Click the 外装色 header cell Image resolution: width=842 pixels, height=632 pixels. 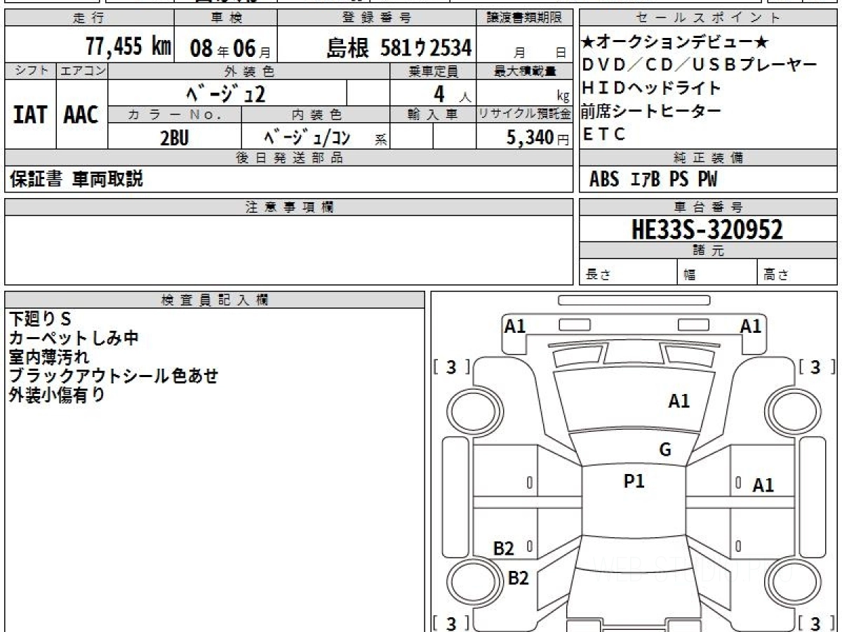pyautogui.click(x=249, y=71)
